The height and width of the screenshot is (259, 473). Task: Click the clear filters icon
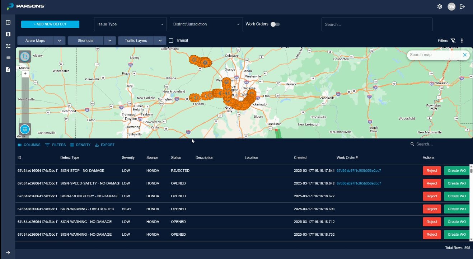(x=453, y=41)
